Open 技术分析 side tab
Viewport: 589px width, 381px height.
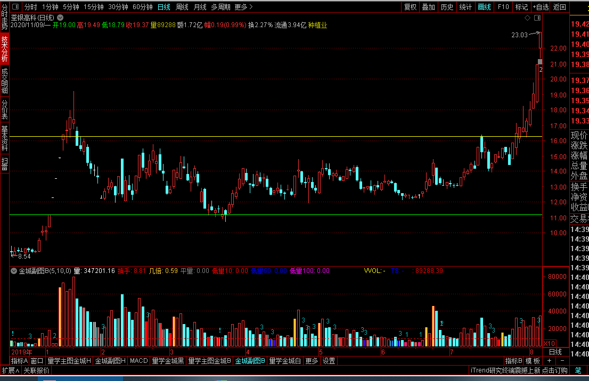pyautogui.click(x=4, y=49)
